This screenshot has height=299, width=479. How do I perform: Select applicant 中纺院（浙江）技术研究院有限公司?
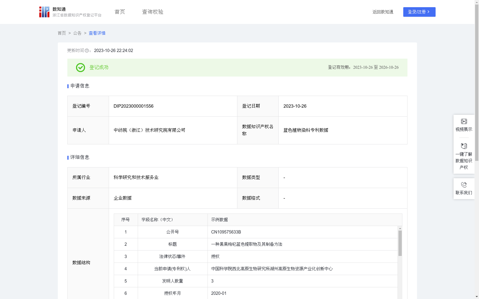[x=149, y=130]
